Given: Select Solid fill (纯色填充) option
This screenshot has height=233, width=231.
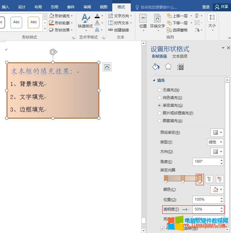Looking at the screenshot, I should [x=159, y=98].
